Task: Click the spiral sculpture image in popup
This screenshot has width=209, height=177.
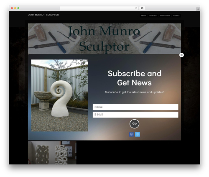Action: coord(59,95)
